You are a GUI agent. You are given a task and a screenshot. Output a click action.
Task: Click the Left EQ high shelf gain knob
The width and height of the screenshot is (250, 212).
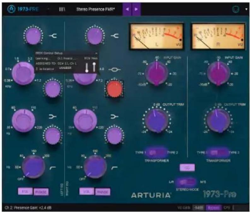[33, 36]
